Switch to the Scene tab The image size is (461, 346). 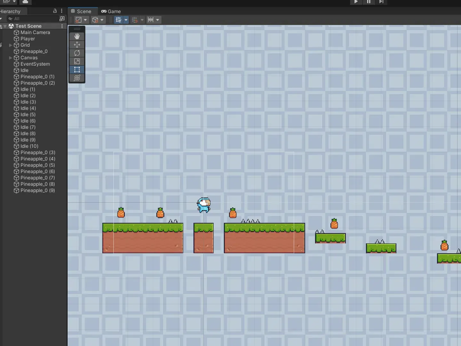pos(81,11)
